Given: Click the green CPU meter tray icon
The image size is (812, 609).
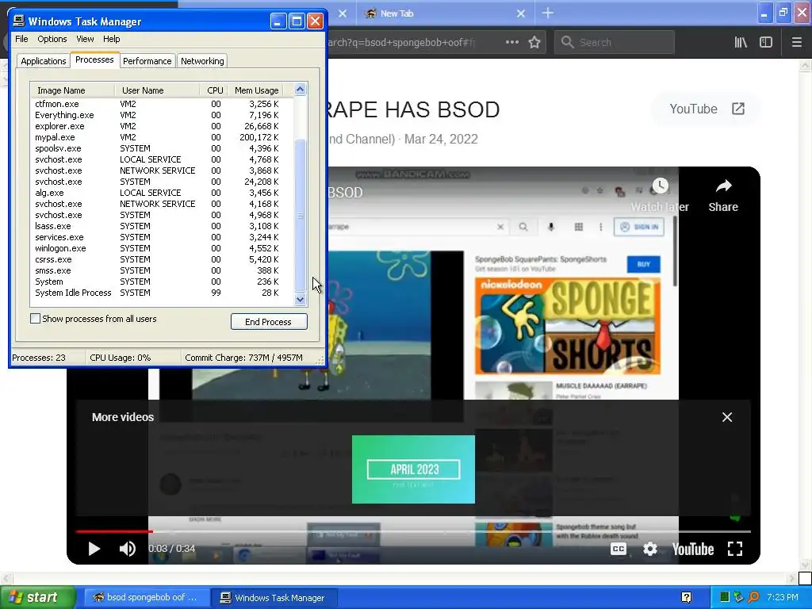Looking at the screenshot, I should pyautogui.click(x=725, y=598).
